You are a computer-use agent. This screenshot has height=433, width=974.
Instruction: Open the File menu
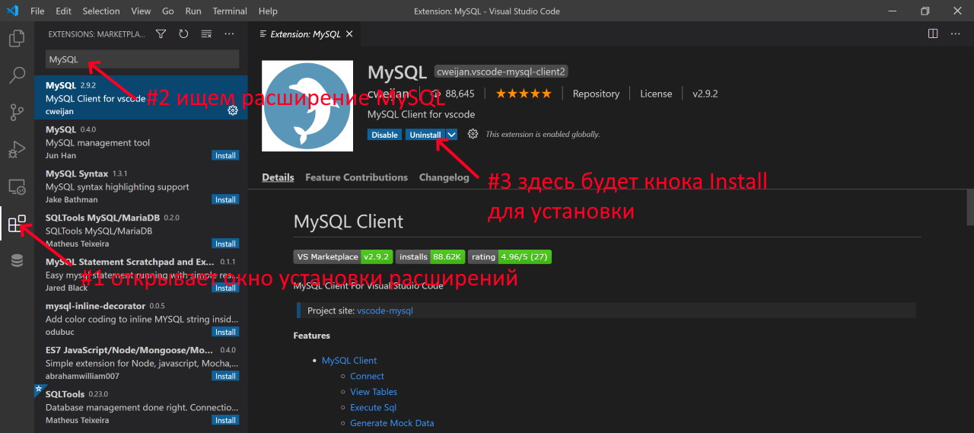(37, 11)
